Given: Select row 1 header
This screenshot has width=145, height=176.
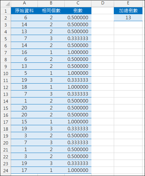Looking at the screenshot, I should tap(6, 11).
